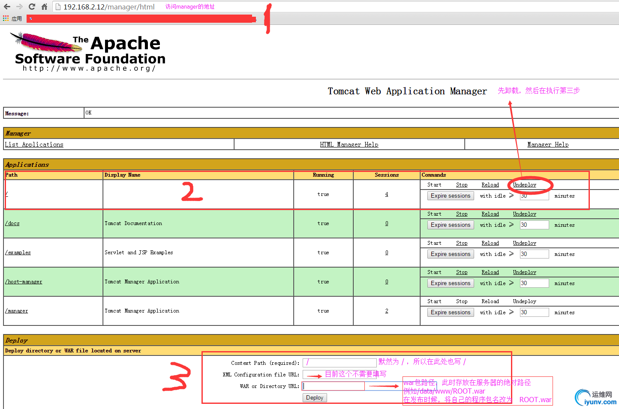Click the Context Path input field

340,363
